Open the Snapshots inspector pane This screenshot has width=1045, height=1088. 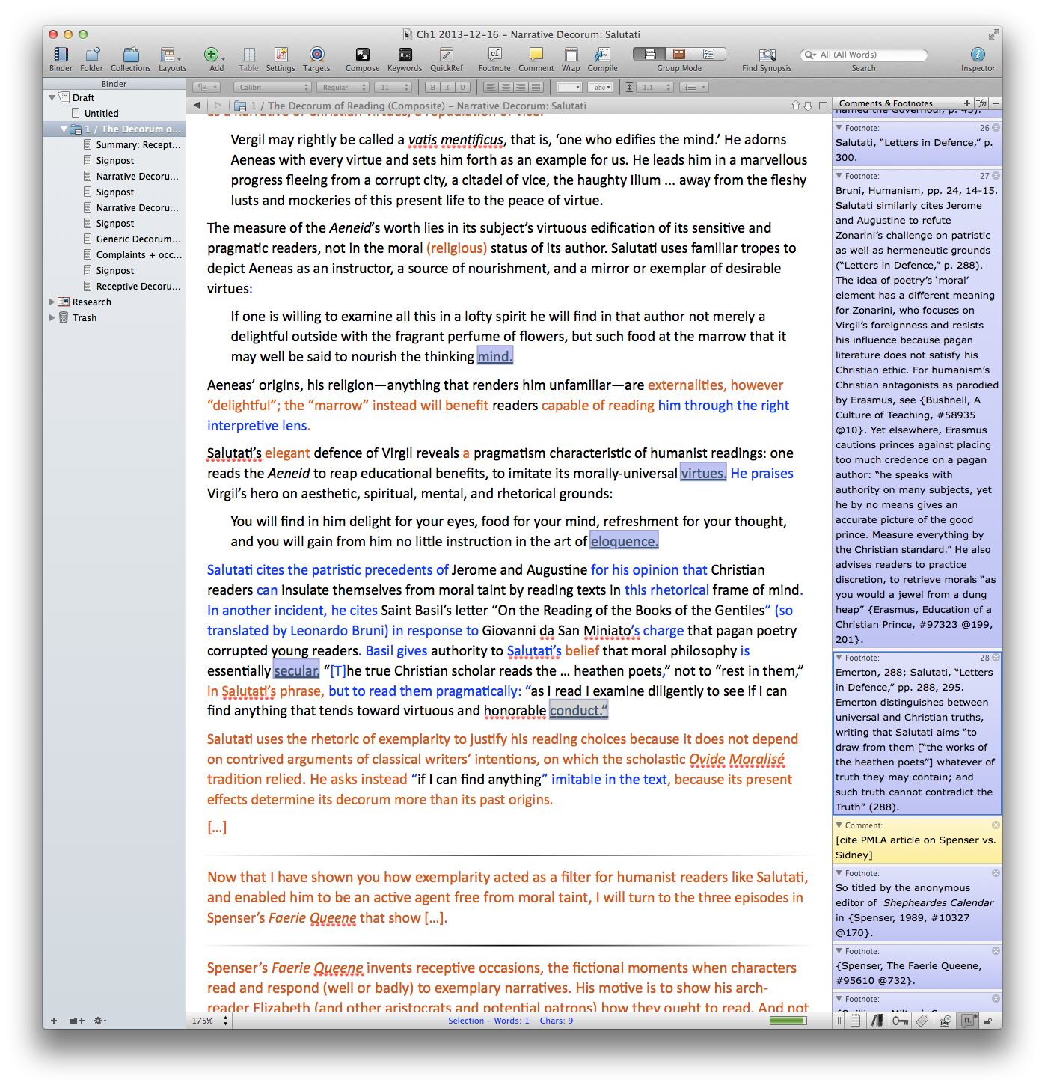(946, 1021)
